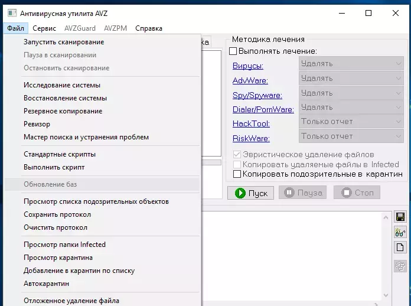This screenshot has height=306, width=411.
Task: Enable Копировать подозрительные в карантин checkbox
Action: [x=237, y=174]
